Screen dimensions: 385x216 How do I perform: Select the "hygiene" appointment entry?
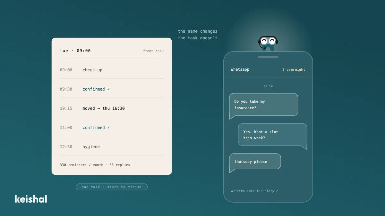[91, 147]
